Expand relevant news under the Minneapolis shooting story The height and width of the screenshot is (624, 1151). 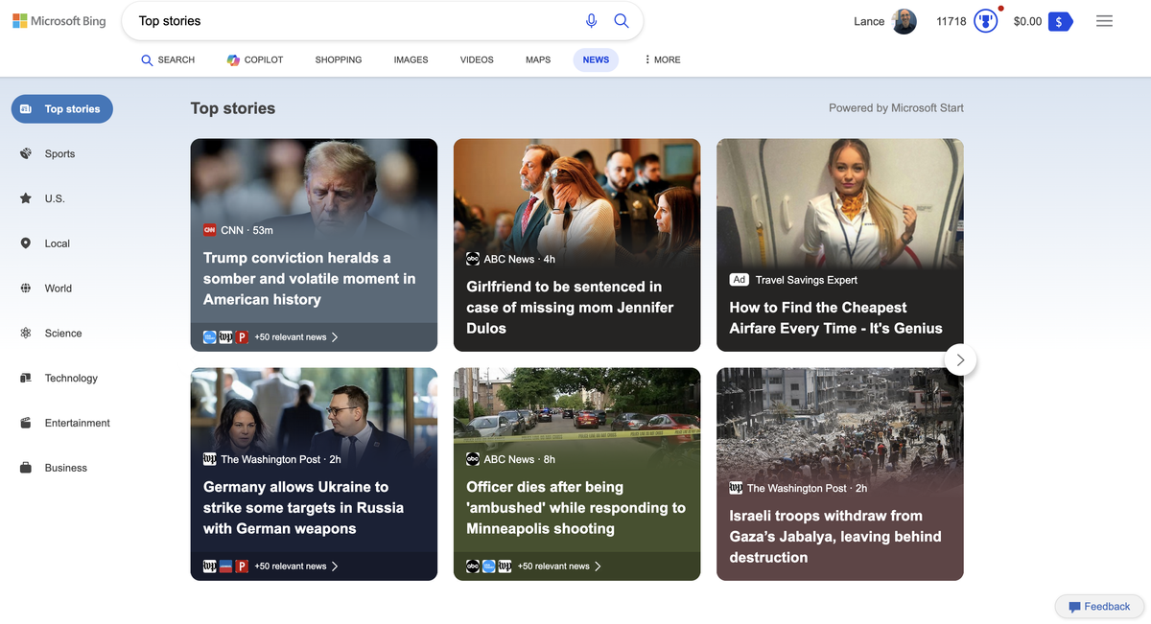(x=554, y=566)
